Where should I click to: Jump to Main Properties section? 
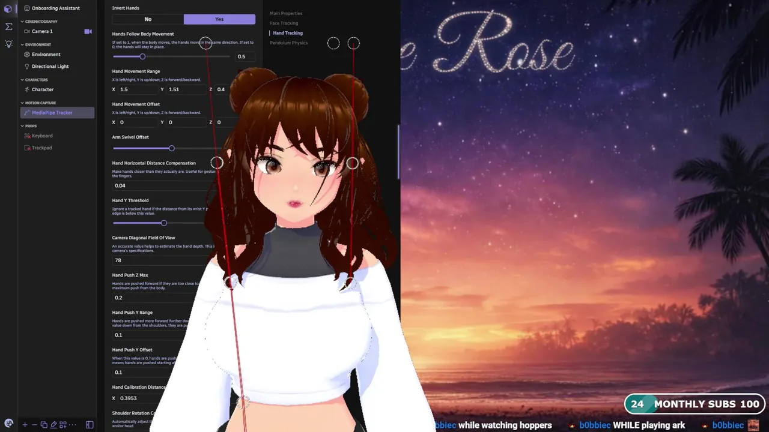click(x=286, y=13)
